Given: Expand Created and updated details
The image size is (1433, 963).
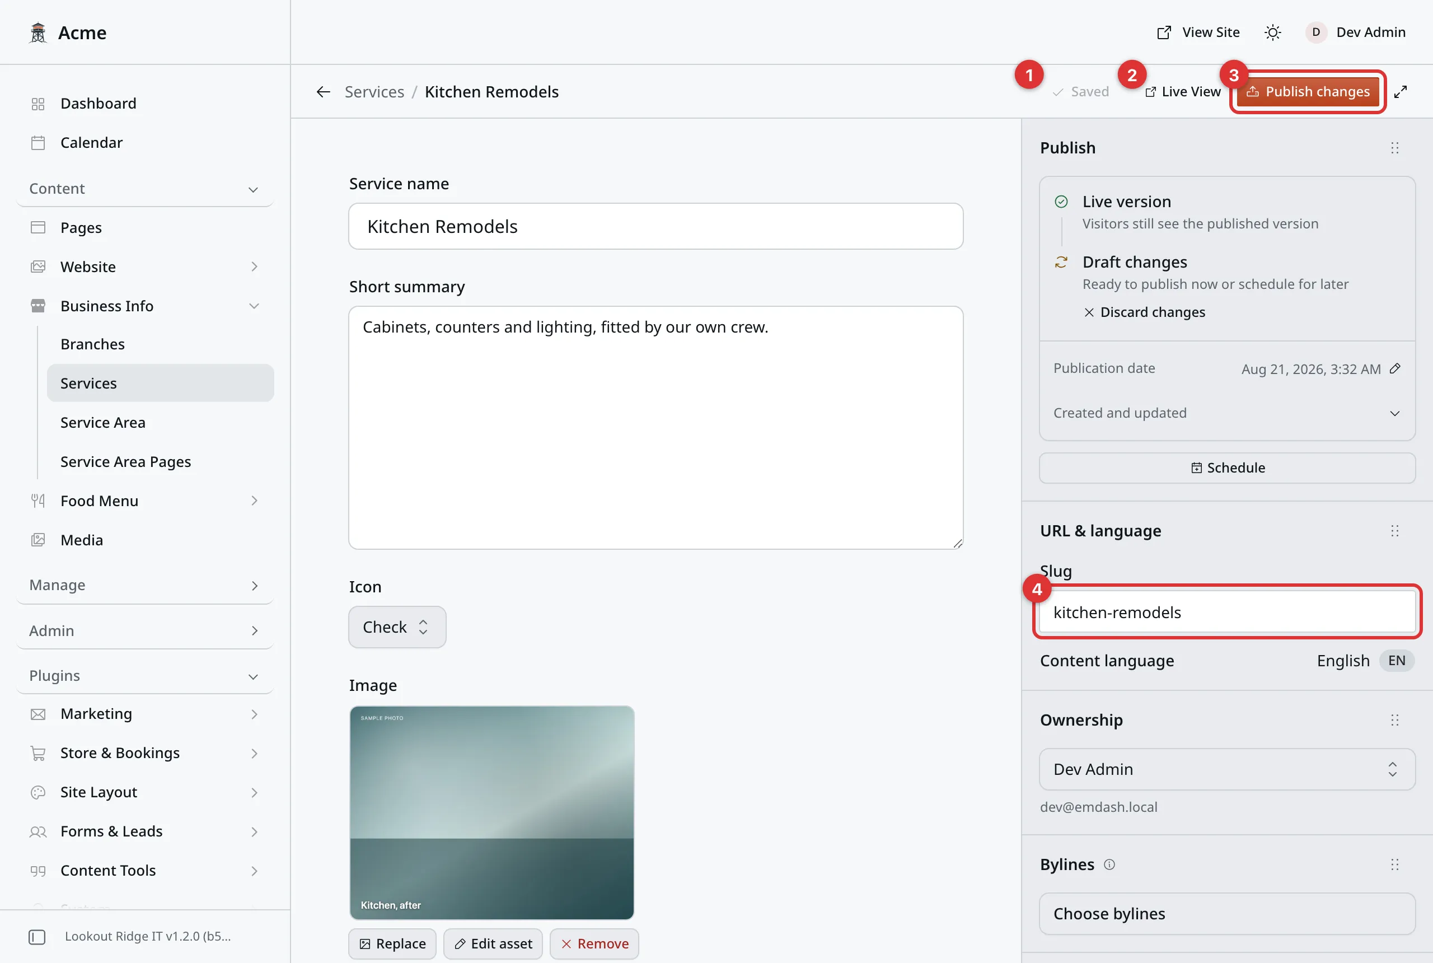Looking at the screenshot, I should (1228, 413).
